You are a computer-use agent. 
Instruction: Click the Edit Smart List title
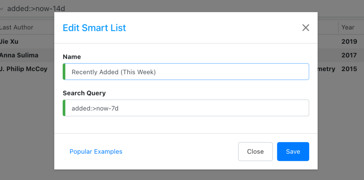94,28
